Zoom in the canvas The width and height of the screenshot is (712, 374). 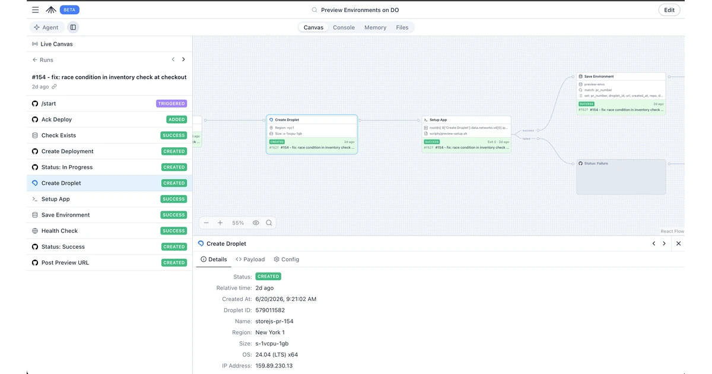click(220, 223)
